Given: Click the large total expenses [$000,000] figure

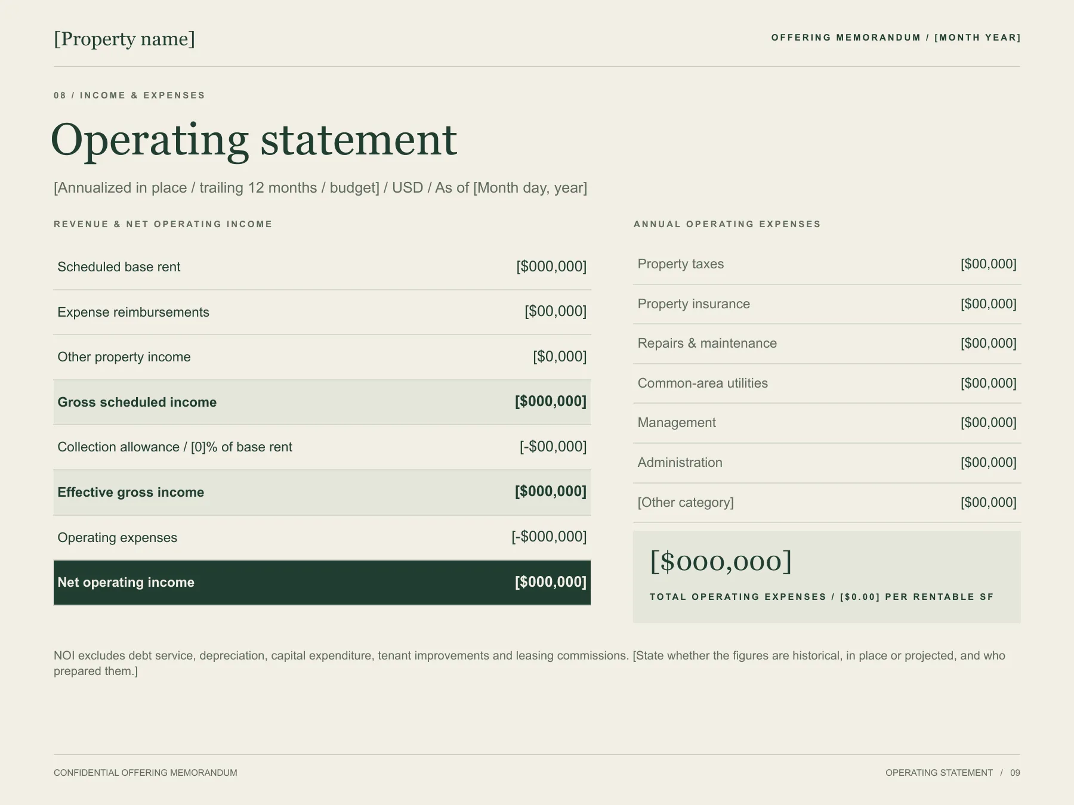Looking at the screenshot, I should [721, 562].
